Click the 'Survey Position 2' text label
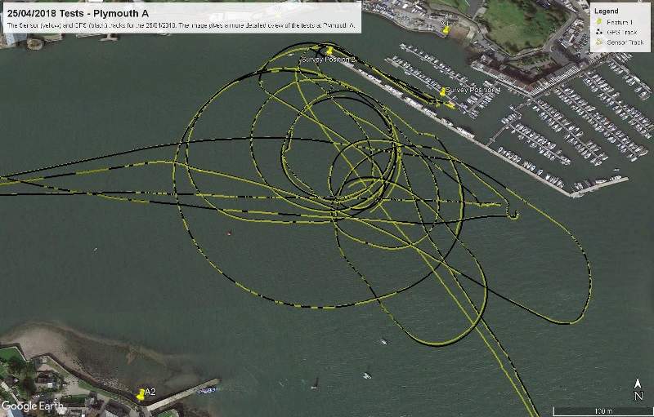This screenshot has width=654, height=417. point(327,60)
